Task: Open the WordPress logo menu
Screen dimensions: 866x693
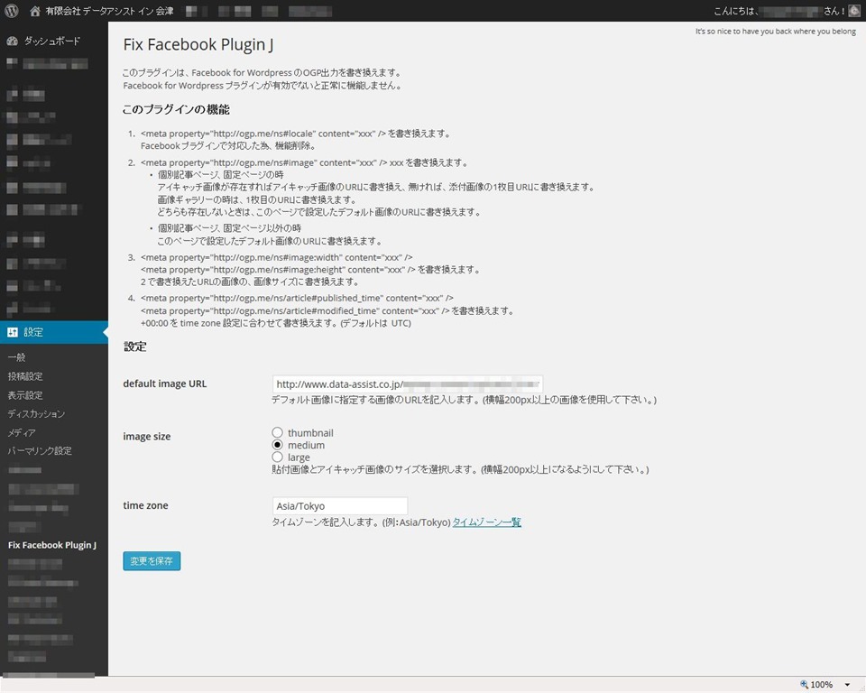Action: tap(12, 11)
